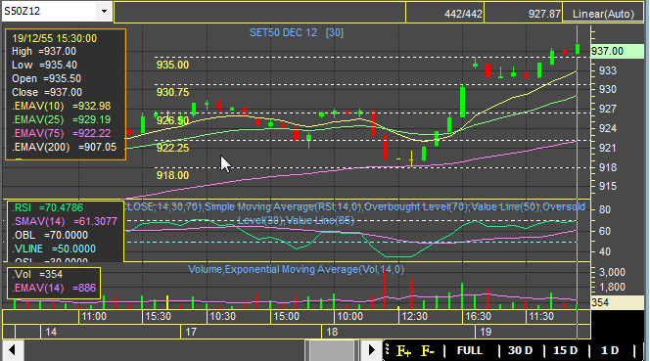Screen dimensions: 650x361
Task: Click the 935.00 horizontal level label
Action: [x=172, y=66]
